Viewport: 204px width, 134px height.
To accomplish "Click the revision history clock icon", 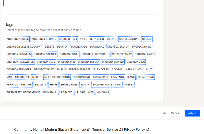I will (x=164, y=113).
